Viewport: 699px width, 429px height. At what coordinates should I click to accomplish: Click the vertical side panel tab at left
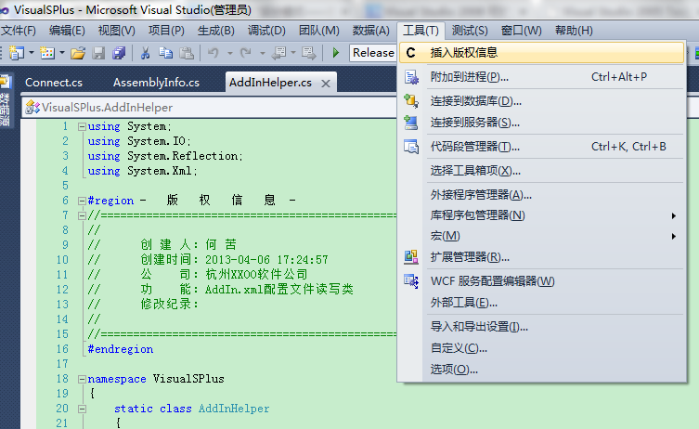click(x=6, y=101)
